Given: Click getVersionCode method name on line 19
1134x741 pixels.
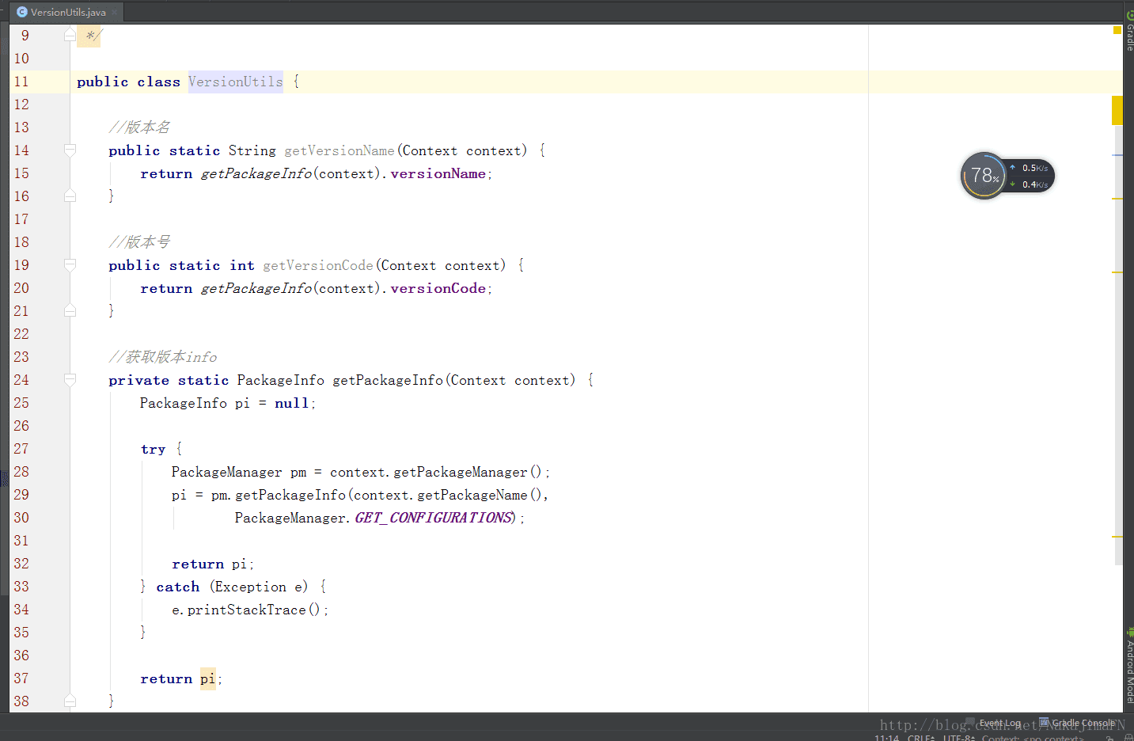Looking at the screenshot, I should [x=318, y=265].
